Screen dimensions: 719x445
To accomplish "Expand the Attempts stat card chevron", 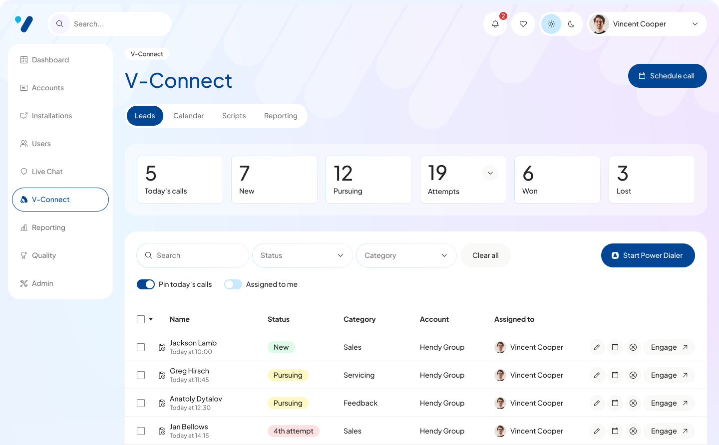I will pyautogui.click(x=490, y=173).
